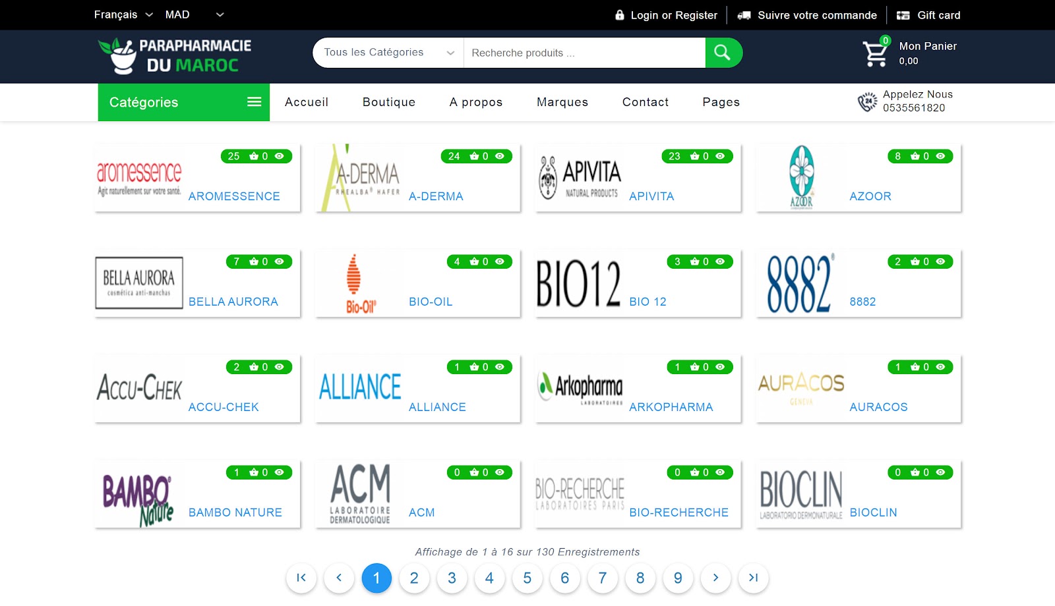The image size is (1055, 606).
Task: Click the eye icon on Azoor card
Action: pos(940,156)
